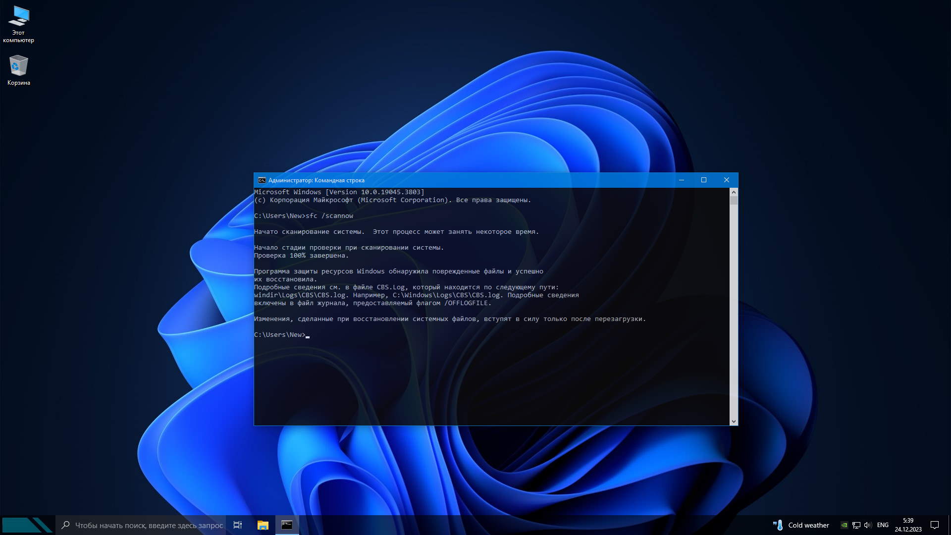Image resolution: width=951 pixels, height=535 pixels.
Task: Switch the ENG input language indicator
Action: coord(883,525)
